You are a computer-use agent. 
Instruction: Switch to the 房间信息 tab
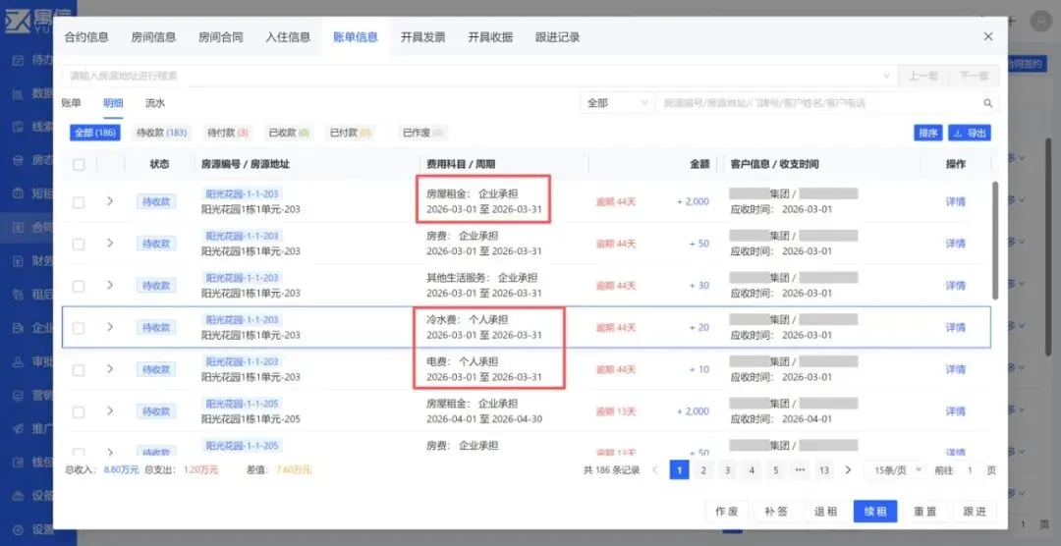tap(153, 37)
